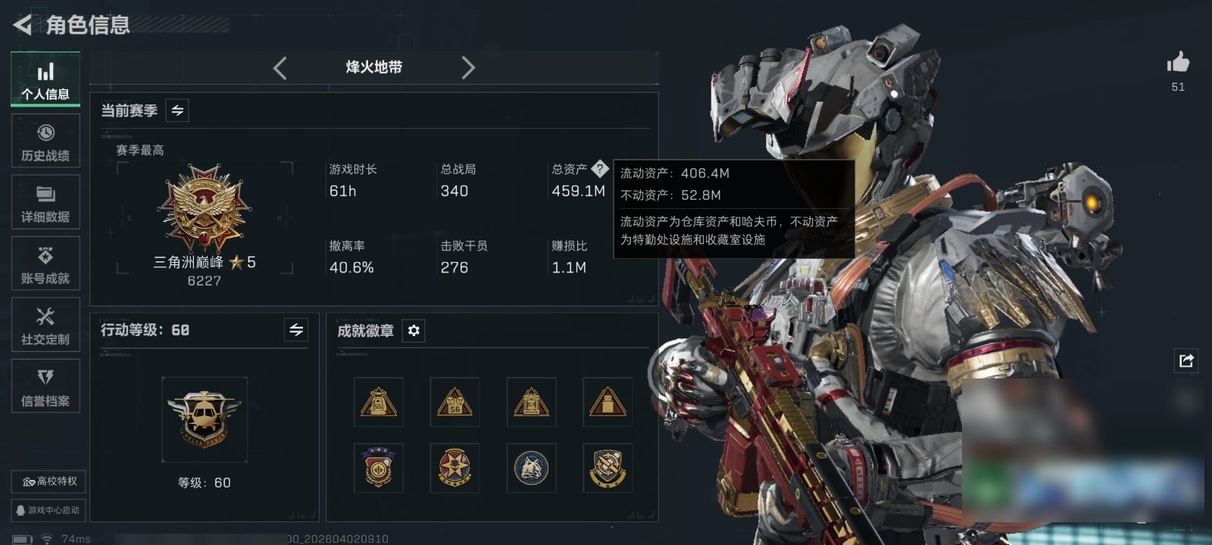The image size is (1212, 545).
Task: Share the profile via the share icon
Action: 1186,360
